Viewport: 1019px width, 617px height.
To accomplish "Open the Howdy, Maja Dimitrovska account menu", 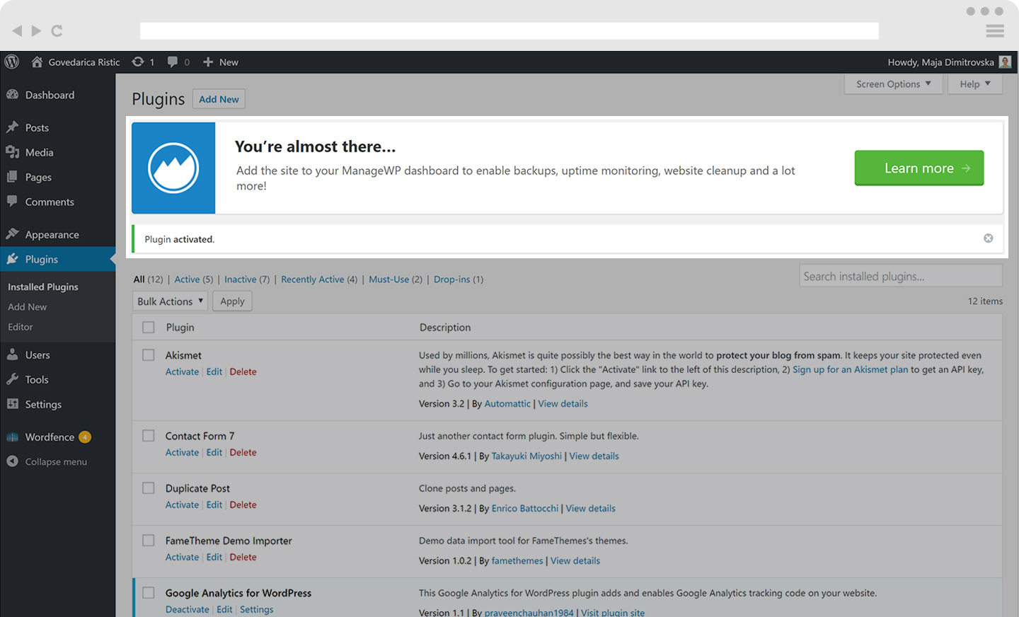I will [949, 62].
